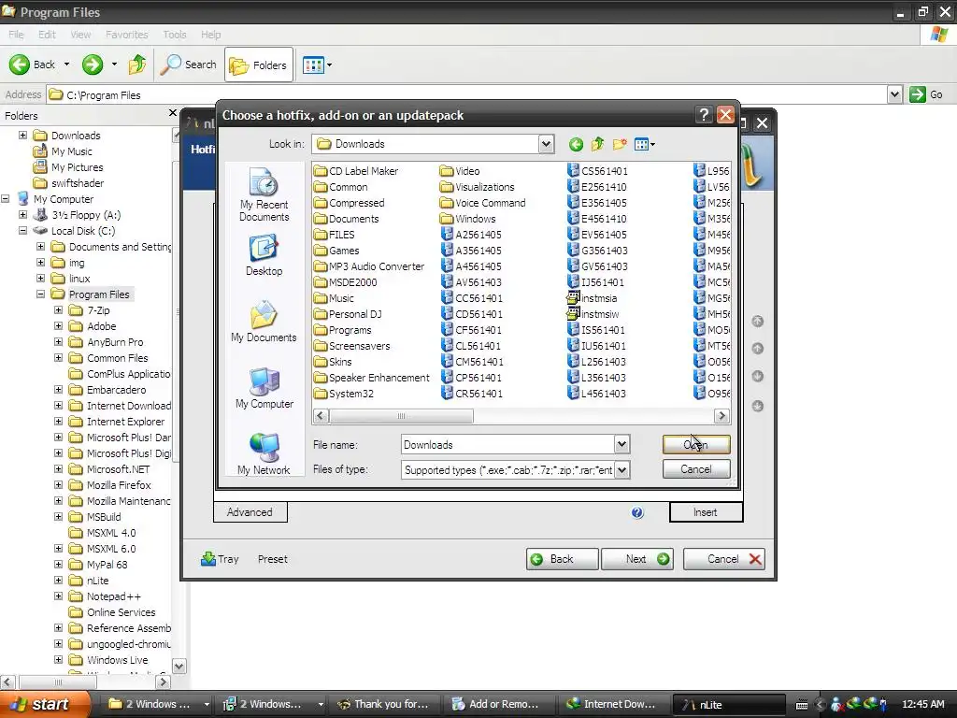Click Explorer Forward arrow button
The width and height of the screenshot is (957, 718).
[x=93, y=65]
